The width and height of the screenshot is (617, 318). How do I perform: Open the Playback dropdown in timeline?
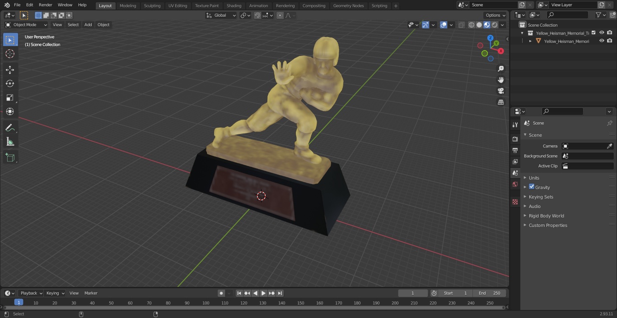pyautogui.click(x=31, y=293)
